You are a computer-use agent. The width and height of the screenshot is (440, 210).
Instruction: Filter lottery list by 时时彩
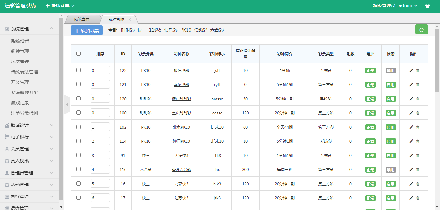pos(128,30)
